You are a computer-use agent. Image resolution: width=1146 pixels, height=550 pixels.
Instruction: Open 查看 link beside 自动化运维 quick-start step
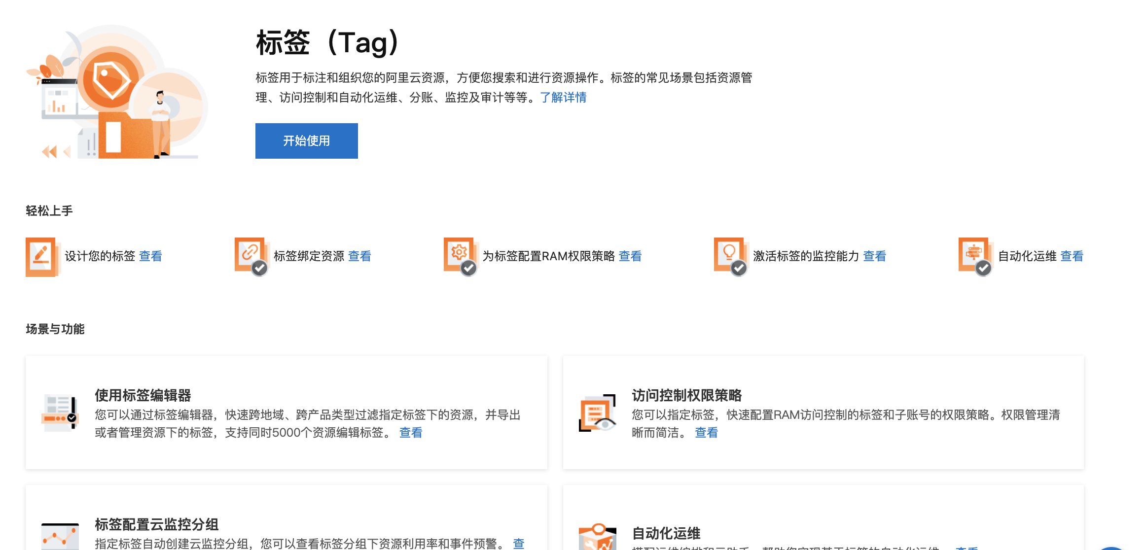1072,256
